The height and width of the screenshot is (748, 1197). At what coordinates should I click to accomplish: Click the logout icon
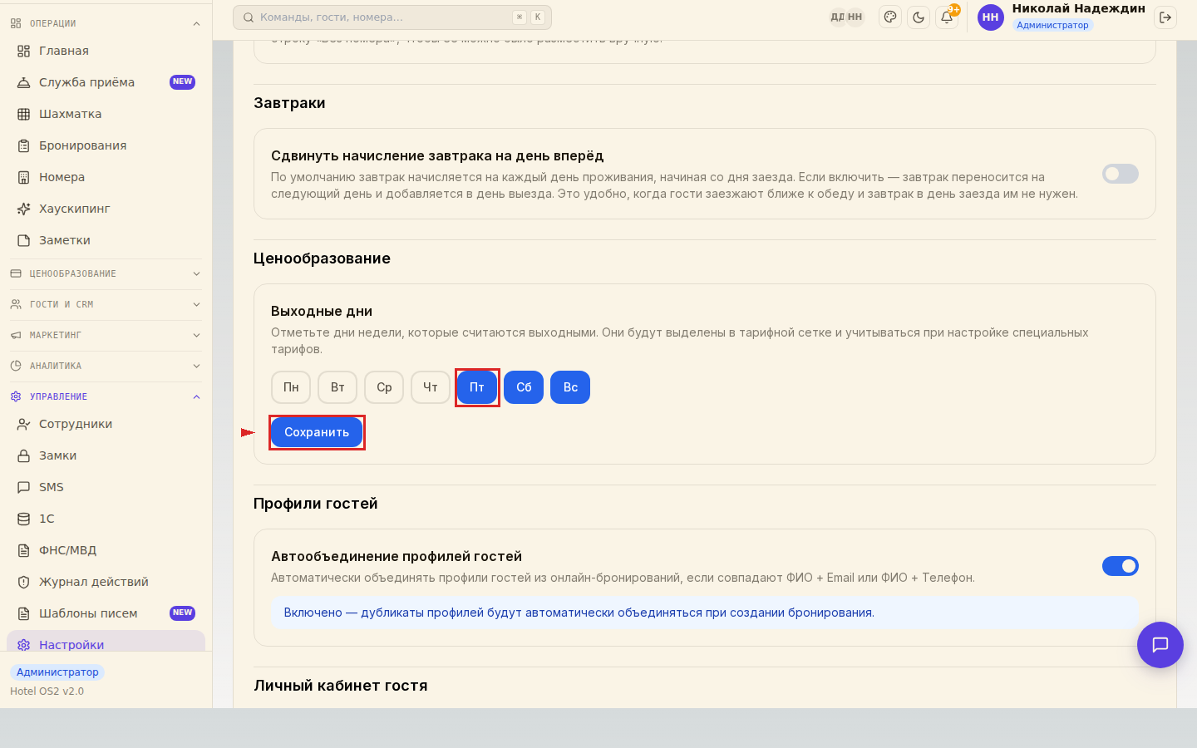pos(1165,17)
